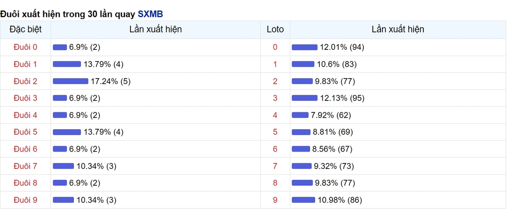Click the 8.56% bar for Loto 6
The height and width of the screenshot is (209, 507).
tap(301, 149)
